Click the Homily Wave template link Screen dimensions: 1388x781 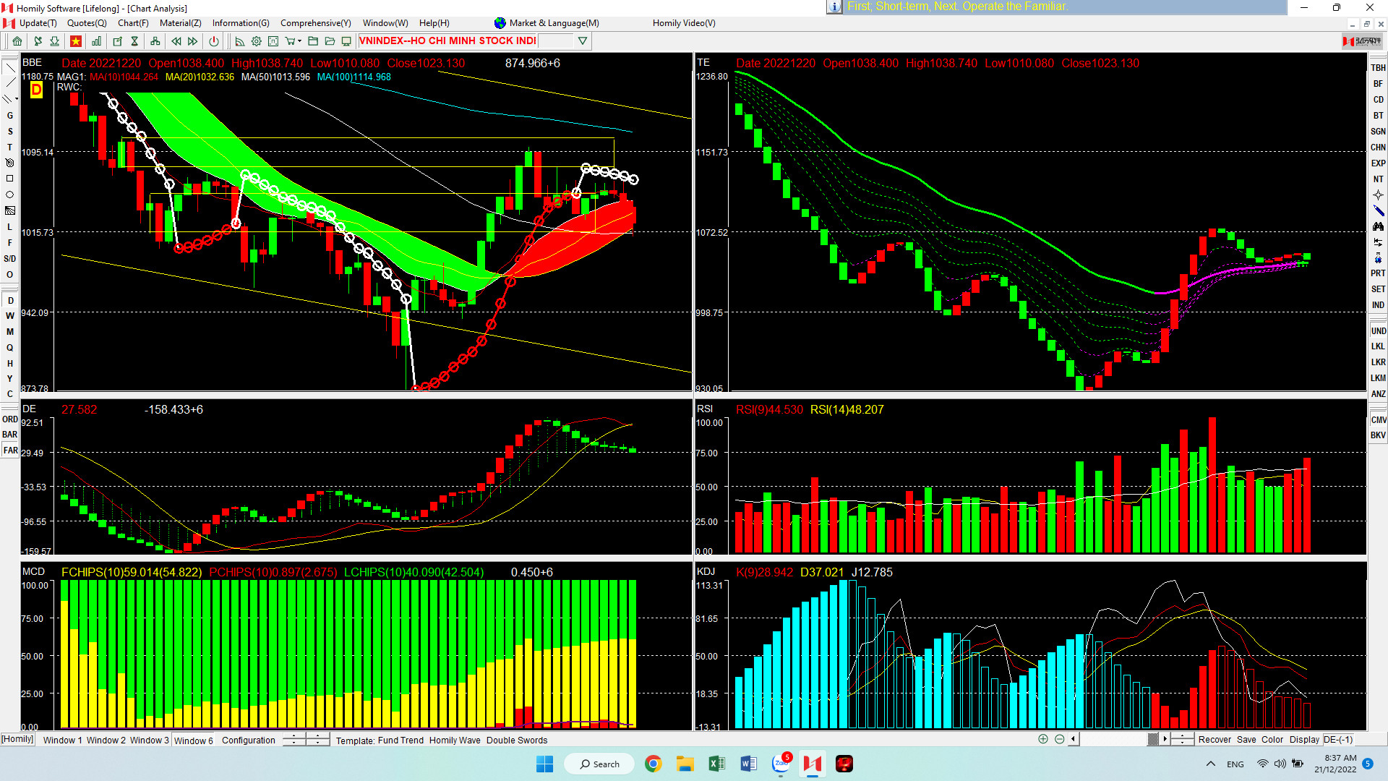tap(454, 740)
